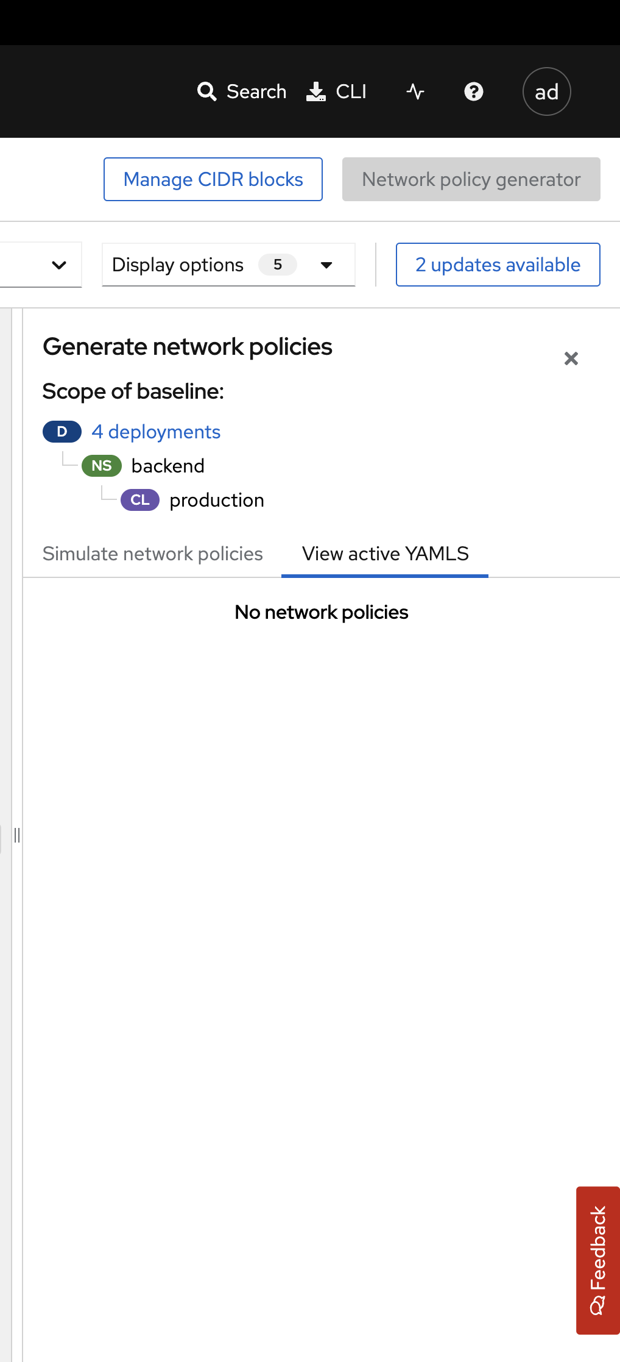Viewport: 620px width, 1362px height.
Task: Click the Display options caret arrow
Action: tap(326, 265)
